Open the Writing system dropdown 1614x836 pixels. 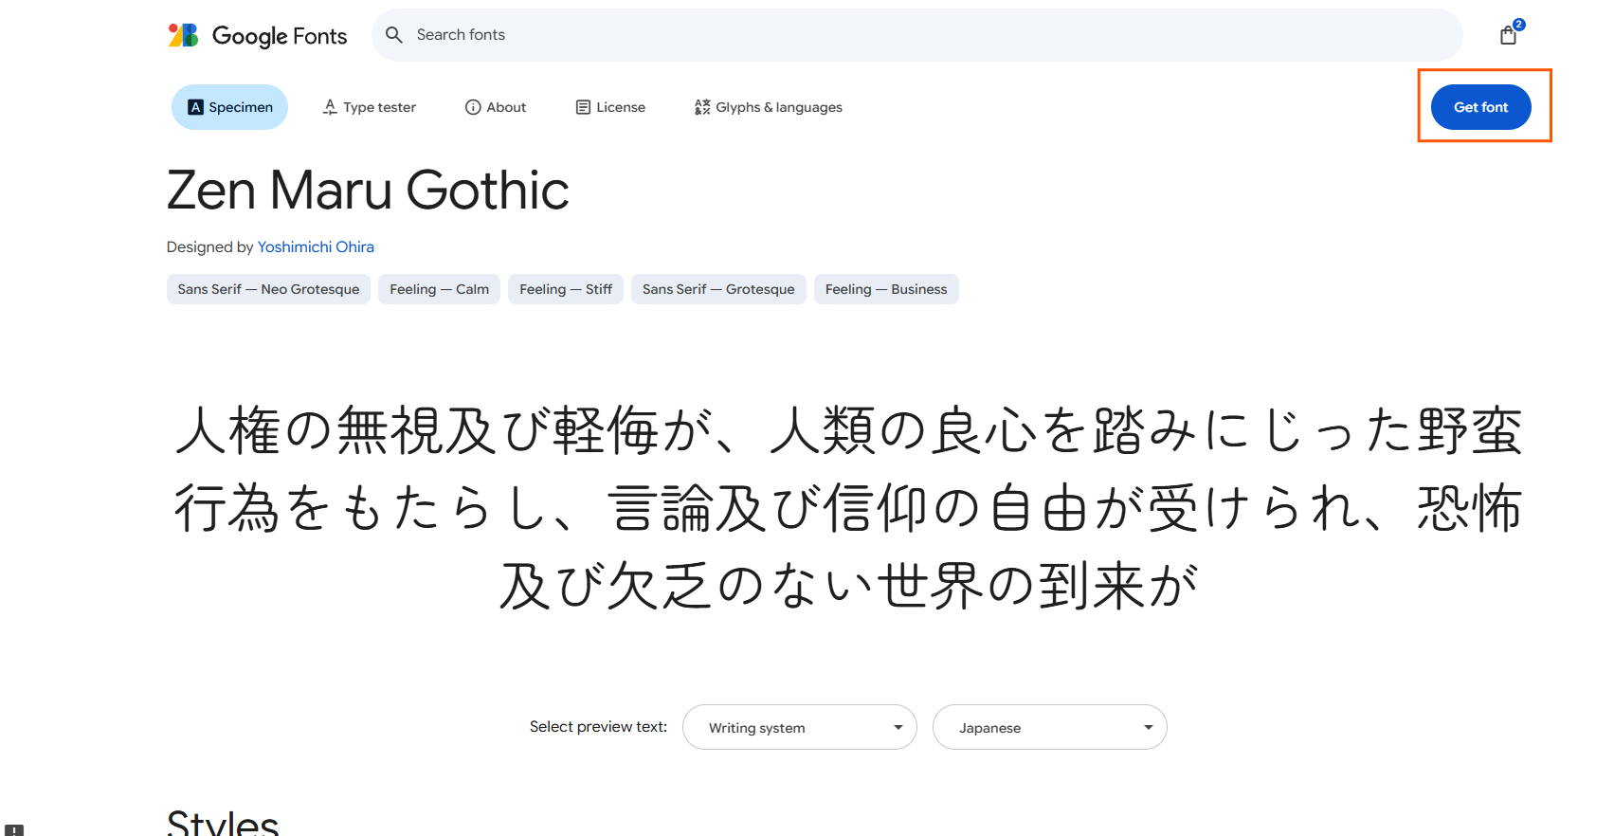tap(800, 727)
